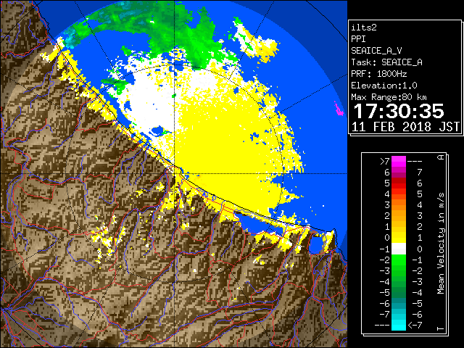Viewport: 464px width, 348px height.
Task: Pick the magenta swatch on the color bar
Action: pos(399,162)
